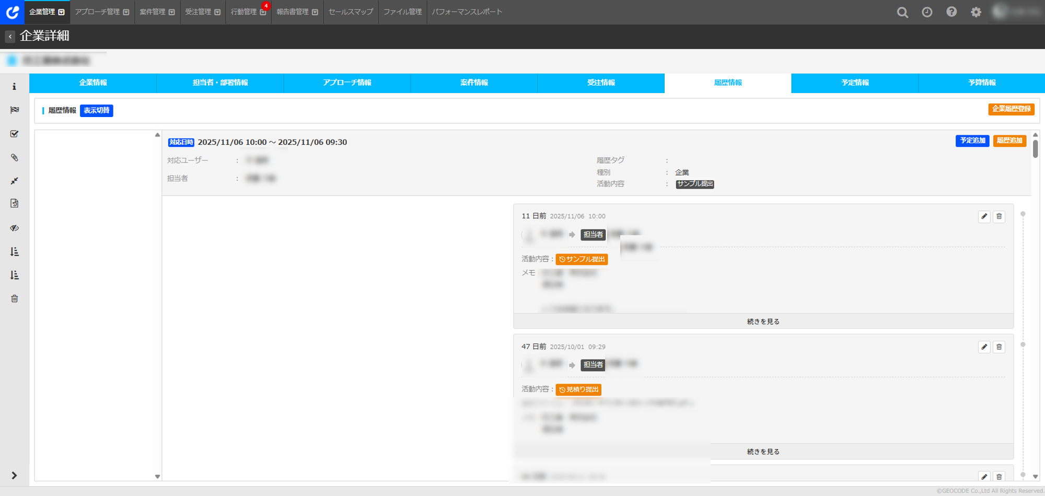This screenshot has height=496, width=1045.
Task: Switch to the 担当者・部署情報 tab
Action: point(220,83)
